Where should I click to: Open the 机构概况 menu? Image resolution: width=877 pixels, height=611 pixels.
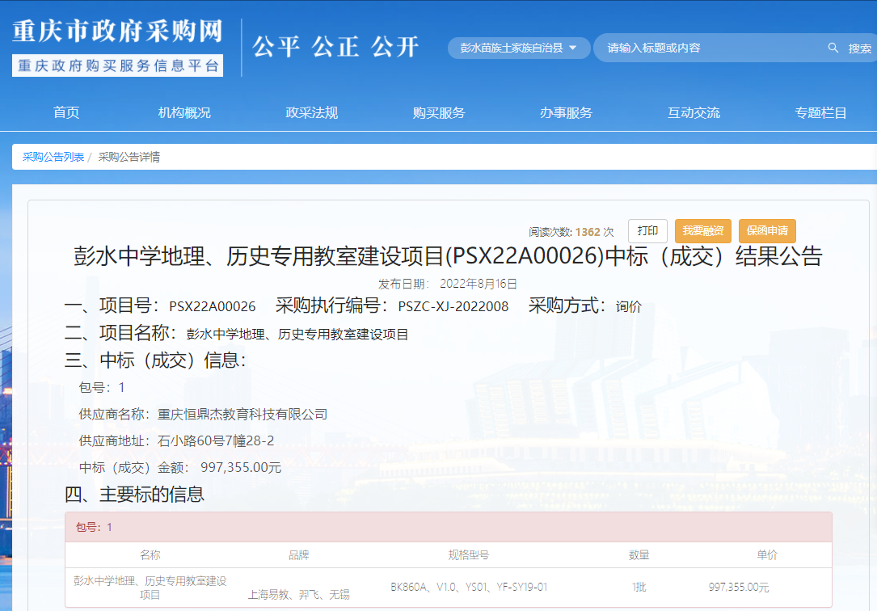[x=184, y=113]
